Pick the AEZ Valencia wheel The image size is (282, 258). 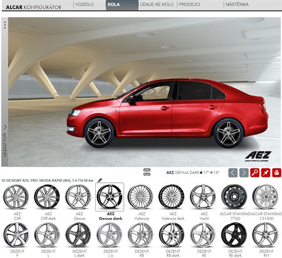tap(140, 197)
